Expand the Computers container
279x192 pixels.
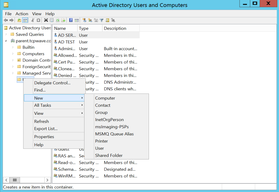click(13, 54)
